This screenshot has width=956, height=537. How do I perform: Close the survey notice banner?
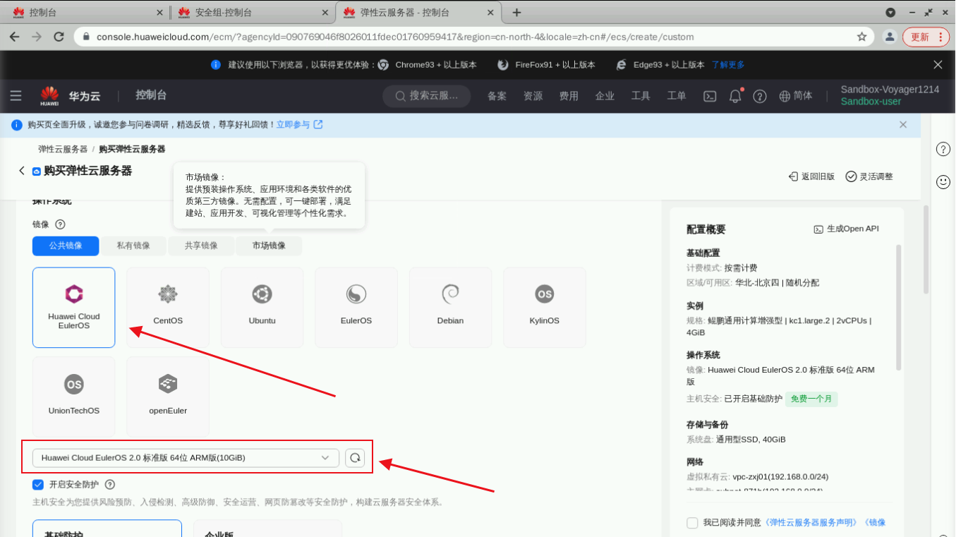(x=903, y=124)
